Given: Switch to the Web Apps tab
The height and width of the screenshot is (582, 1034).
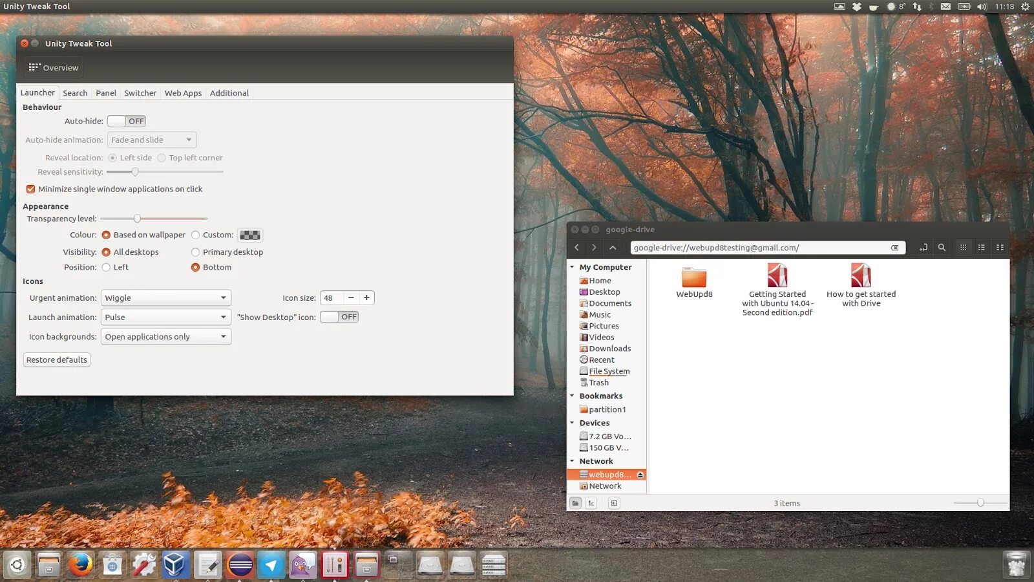Looking at the screenshot, I should coord(183,92).
